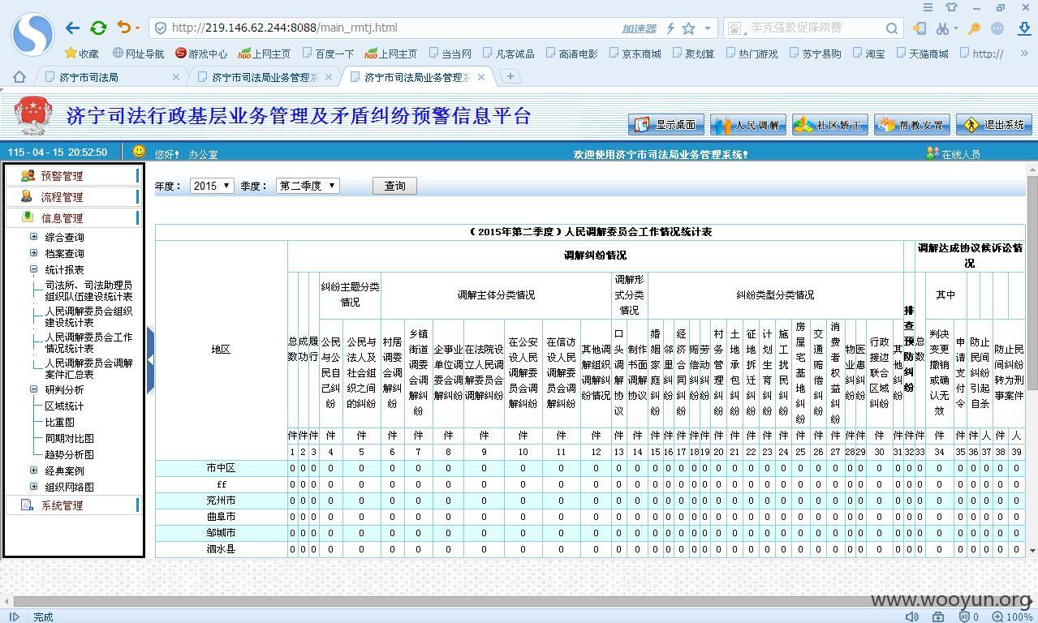The width and height of the screenshot is (1038, 623).
Task: Collapse the 研判分析 tree node
Action: coord(33,389)
